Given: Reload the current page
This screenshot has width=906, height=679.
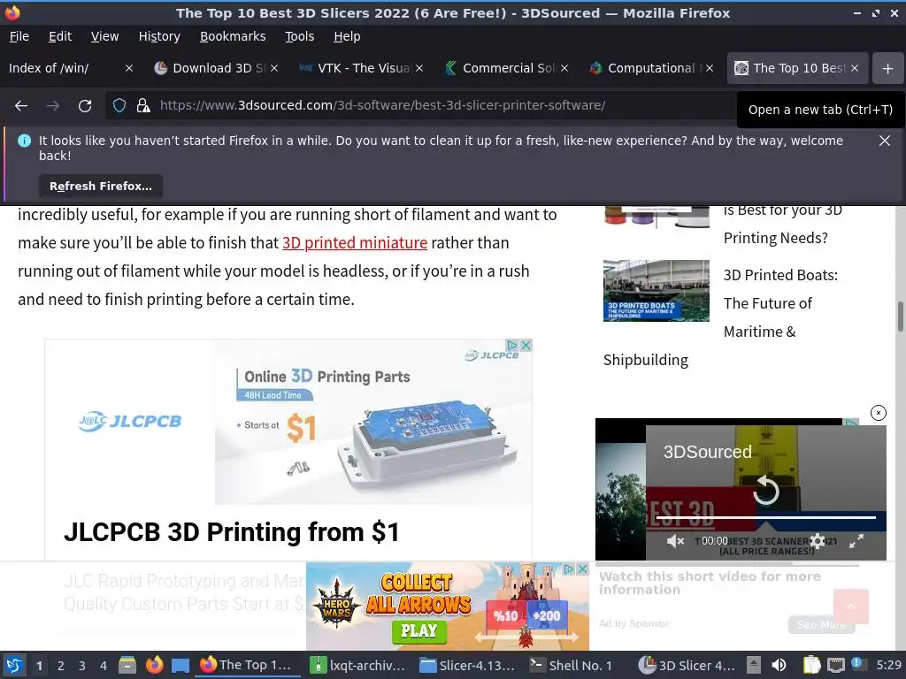Looking at the screenshot, I should point(85,106).
